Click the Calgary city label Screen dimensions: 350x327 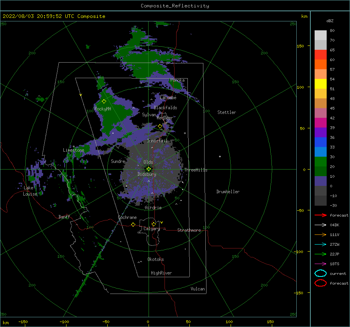(x=152, y=229)
